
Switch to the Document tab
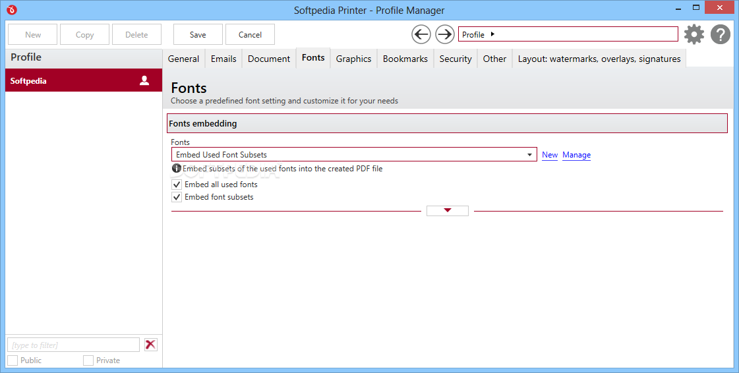click(x=269, y=59)
